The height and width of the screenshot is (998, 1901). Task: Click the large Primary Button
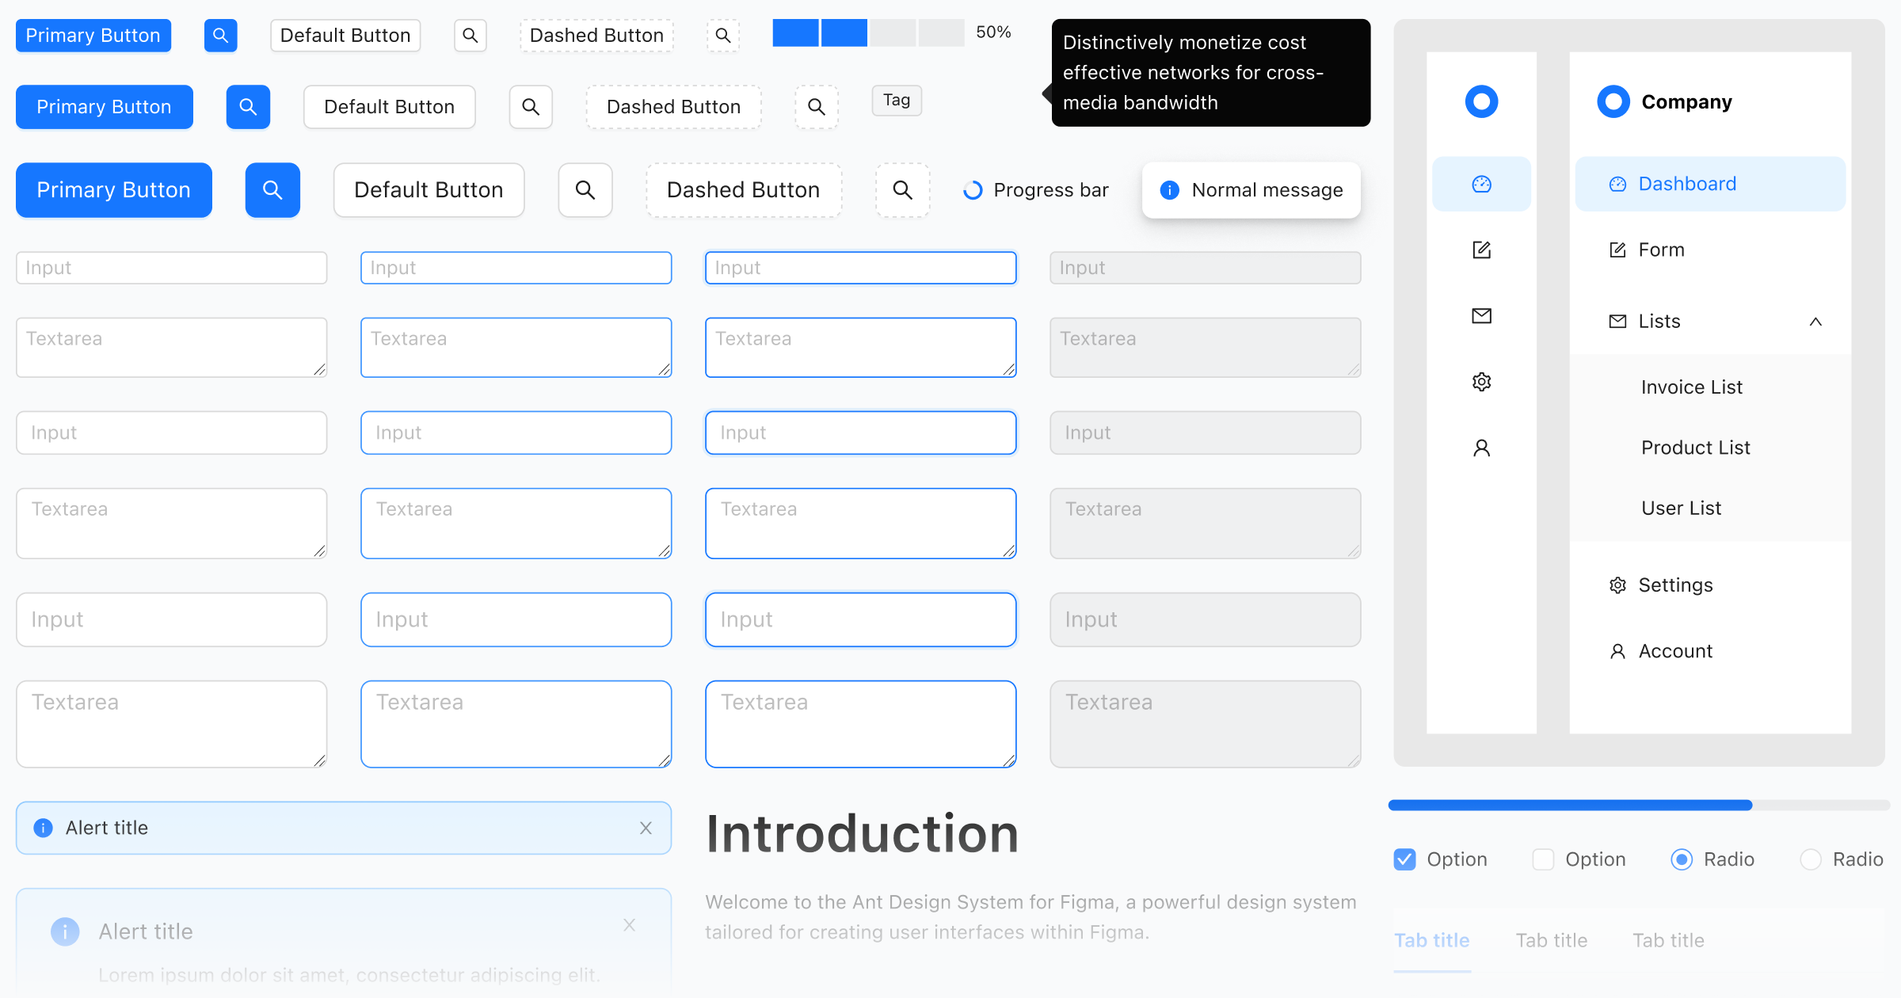[x=113, y=190]
